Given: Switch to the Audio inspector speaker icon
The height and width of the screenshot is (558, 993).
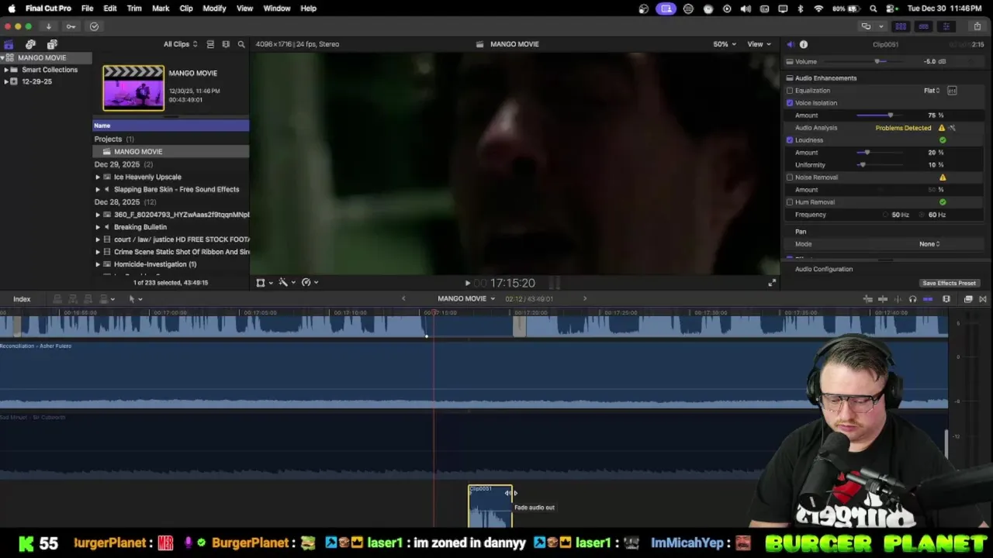Looking at the screenshot, I should click(790, 44).
